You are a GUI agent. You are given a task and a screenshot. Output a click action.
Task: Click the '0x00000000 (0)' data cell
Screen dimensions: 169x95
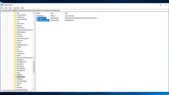tap(69, 20)
